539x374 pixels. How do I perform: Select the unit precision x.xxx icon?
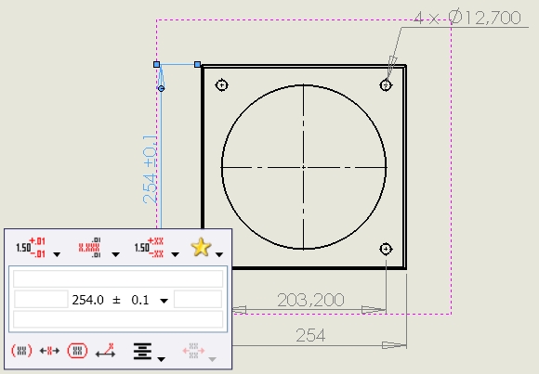tap(90, 247)
